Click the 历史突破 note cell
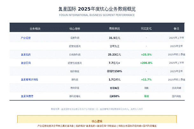The height and width of the screenshot is (129, 194). click(x=177, y=88)
